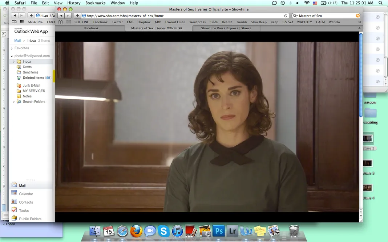Launch Firefox from the Dock
This screenshot has height=242, width=388.
[x=136, y=231]
